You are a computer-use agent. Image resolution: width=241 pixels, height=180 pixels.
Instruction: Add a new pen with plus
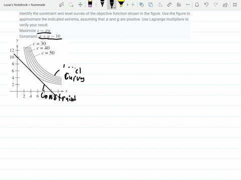tap(133, 4)
